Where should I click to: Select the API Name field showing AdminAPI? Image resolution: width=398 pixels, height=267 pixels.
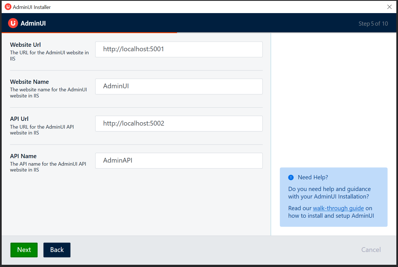pos(179,161)
